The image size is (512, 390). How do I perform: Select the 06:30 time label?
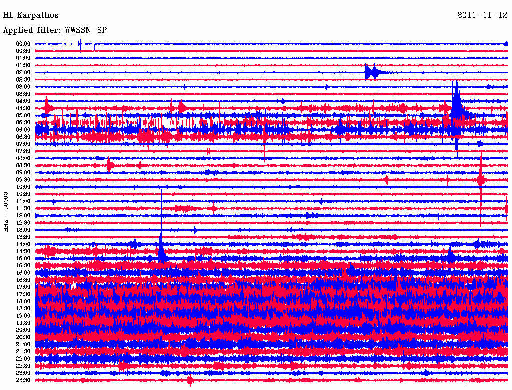pyautogui.click(x=23, y=137)
